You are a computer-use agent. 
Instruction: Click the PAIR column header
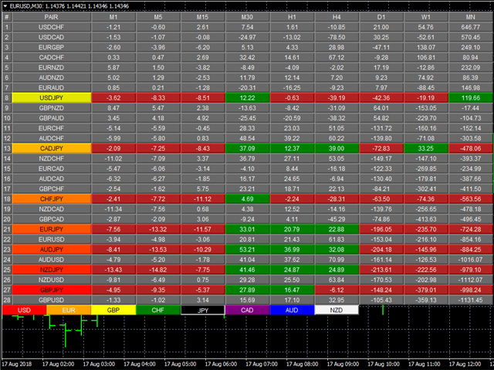click(x=51, y=16)
